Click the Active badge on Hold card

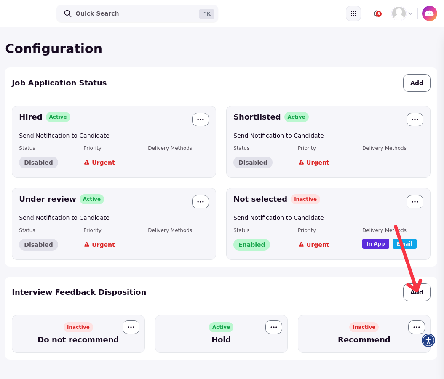(x=221, y=327)
